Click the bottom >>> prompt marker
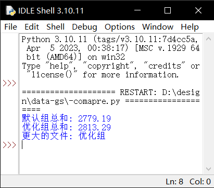214x188 pixels. click(9, 145)
